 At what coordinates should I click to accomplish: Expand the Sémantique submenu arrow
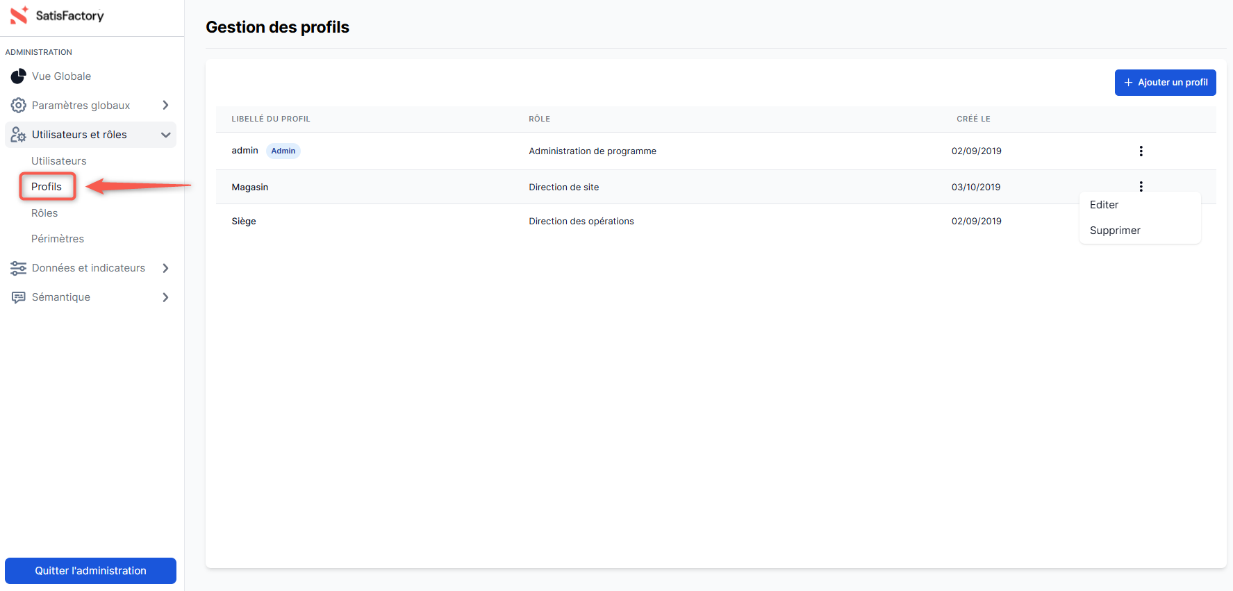pos(165,297)
